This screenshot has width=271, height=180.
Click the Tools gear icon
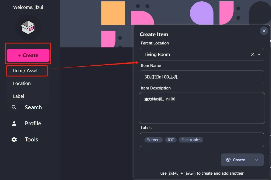point(14,140)
